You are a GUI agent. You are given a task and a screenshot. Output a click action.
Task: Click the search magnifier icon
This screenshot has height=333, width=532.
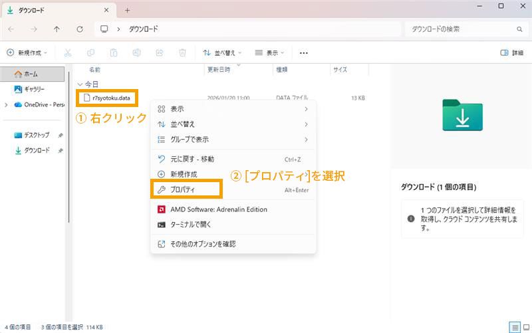(519, 29)
